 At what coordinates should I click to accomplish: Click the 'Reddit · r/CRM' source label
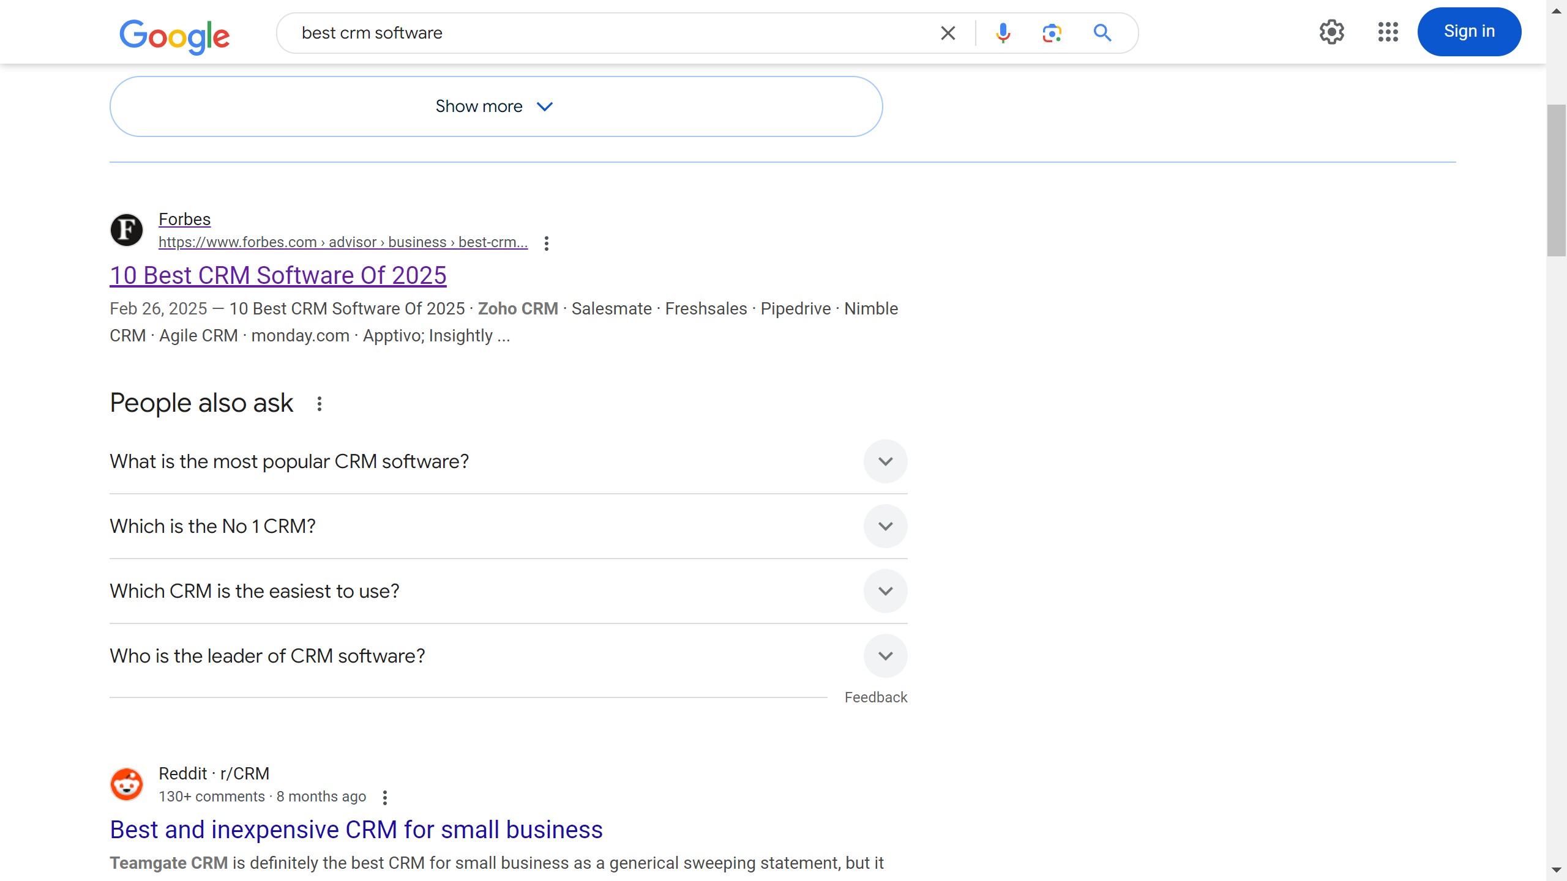click(x=214, y=774)
